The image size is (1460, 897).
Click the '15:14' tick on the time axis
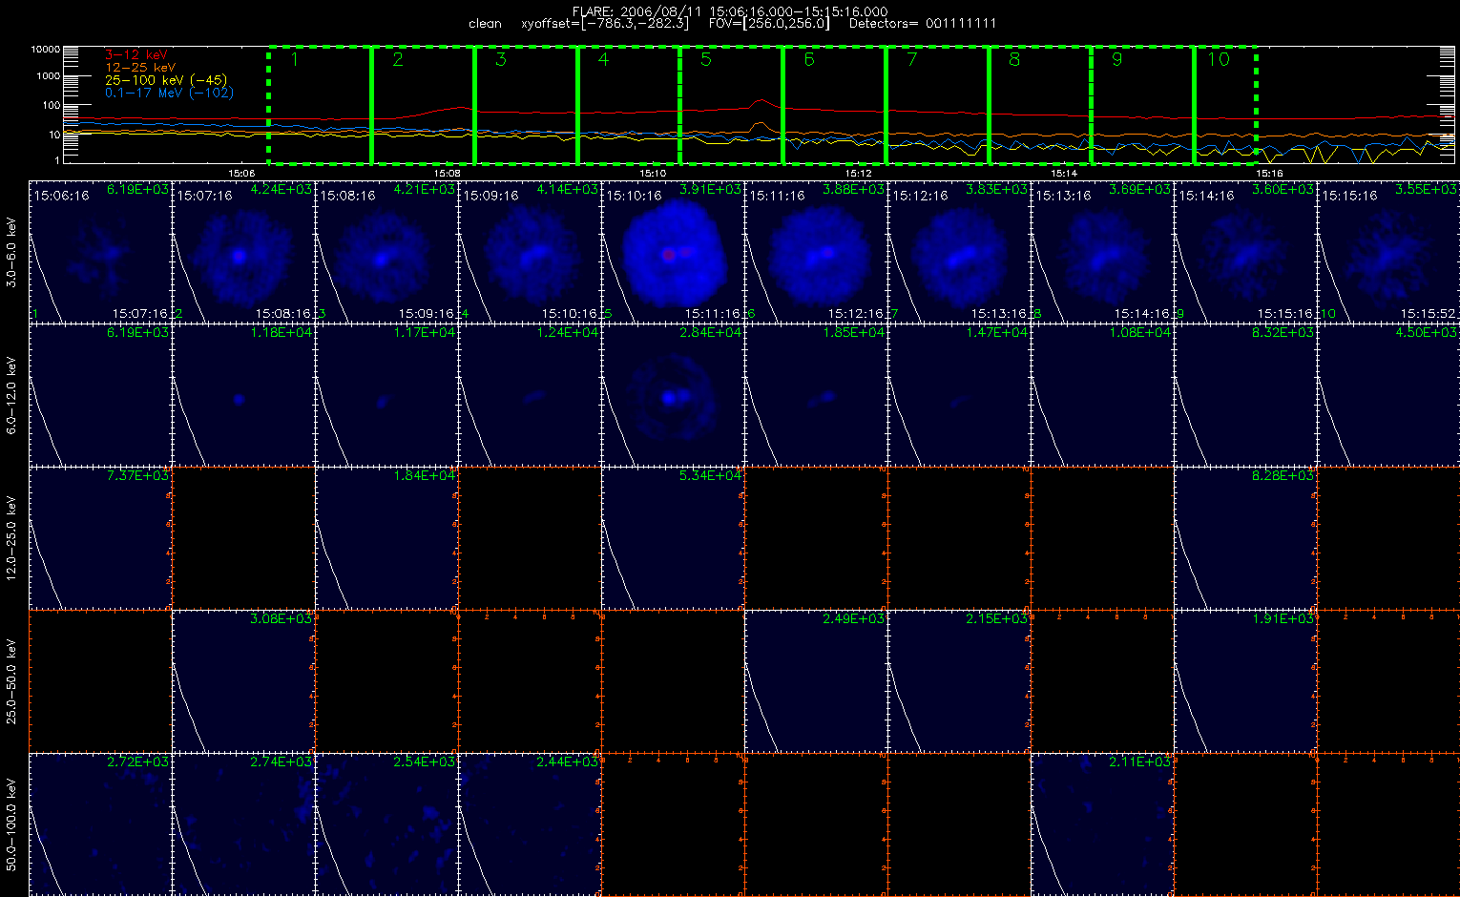click(1064, 173)
